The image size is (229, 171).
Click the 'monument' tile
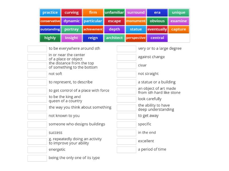pos(136,21)
